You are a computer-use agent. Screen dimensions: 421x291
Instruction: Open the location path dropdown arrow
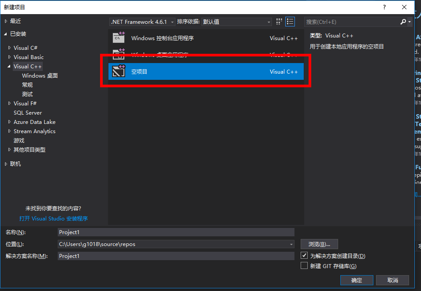pyautogui.click(x=291, y=244)
